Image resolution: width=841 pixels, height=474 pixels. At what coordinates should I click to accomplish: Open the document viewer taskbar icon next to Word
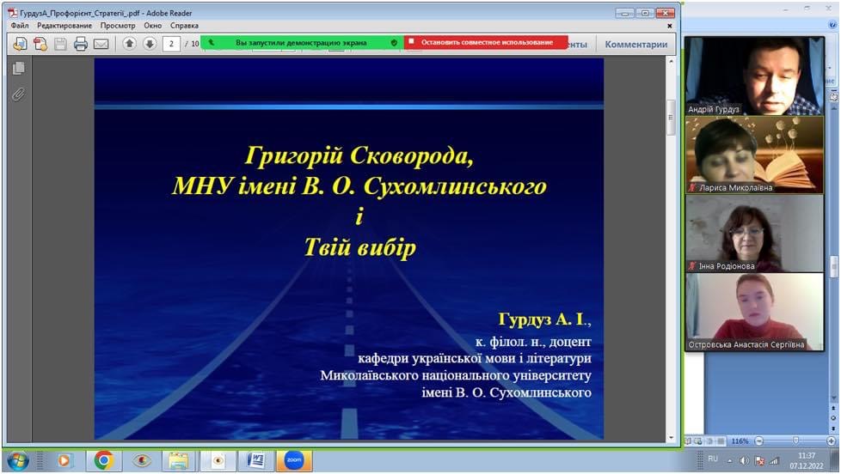coord(218,460)
